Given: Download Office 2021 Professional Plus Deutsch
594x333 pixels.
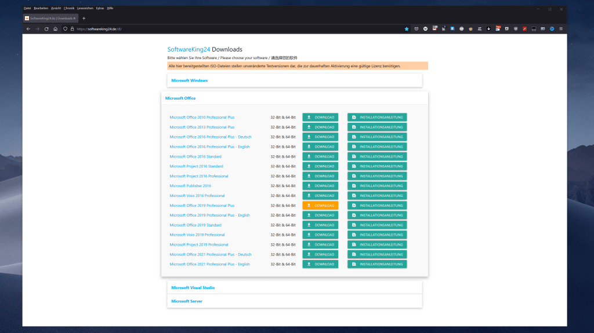Looking at the screenshot, I should point(320,255).
